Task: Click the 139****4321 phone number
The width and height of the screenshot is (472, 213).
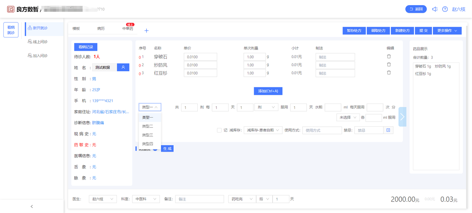Action: click(103, 101)
